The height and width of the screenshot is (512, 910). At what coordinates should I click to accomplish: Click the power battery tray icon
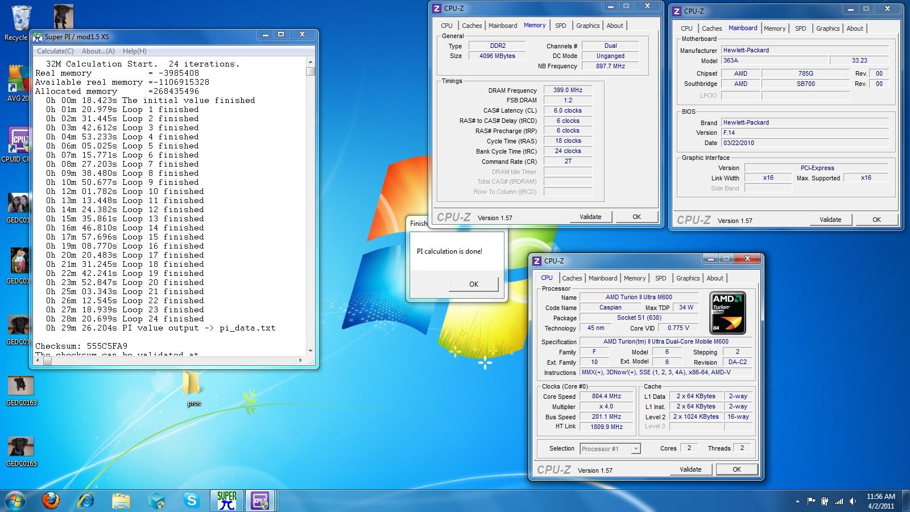tap(825, 501)
